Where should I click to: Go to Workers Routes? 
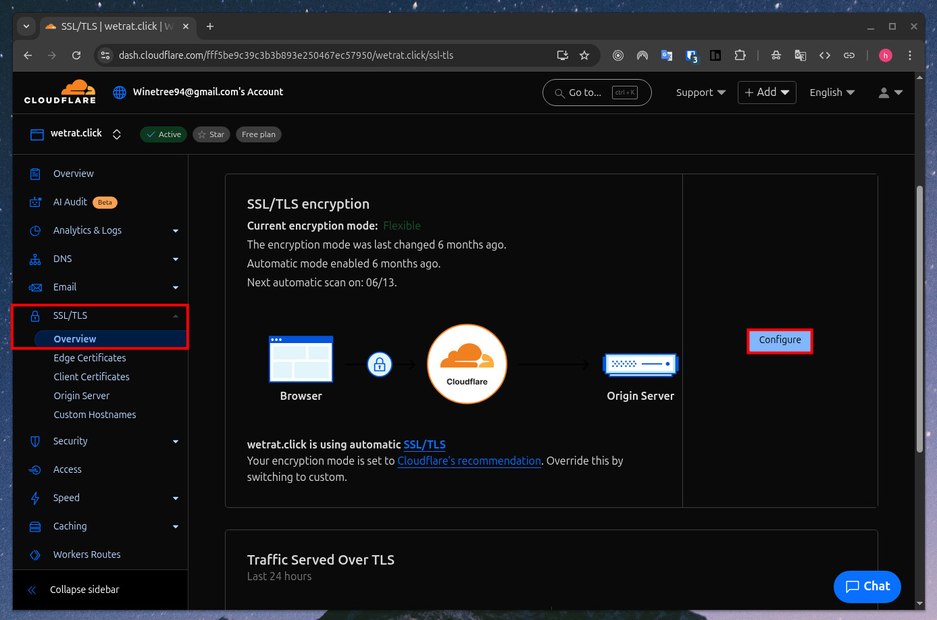(x=87, y=554)
